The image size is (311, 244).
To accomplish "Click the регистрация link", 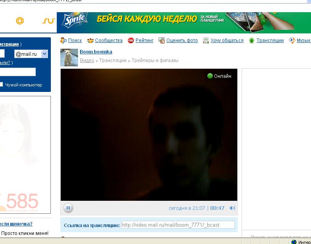I will [9, 44].
